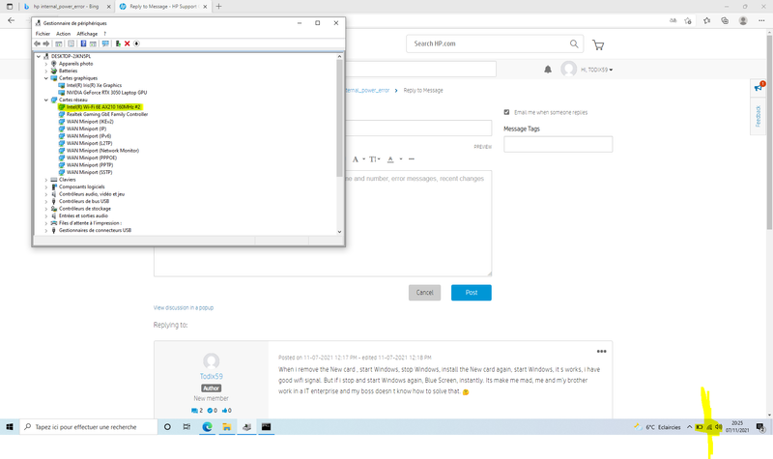Click the PREVIEW link above the editor
The width and height of the screenshot is (773, 459).
482,147
